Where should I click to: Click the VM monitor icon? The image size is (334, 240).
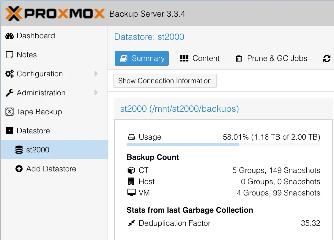pos(131,192)
